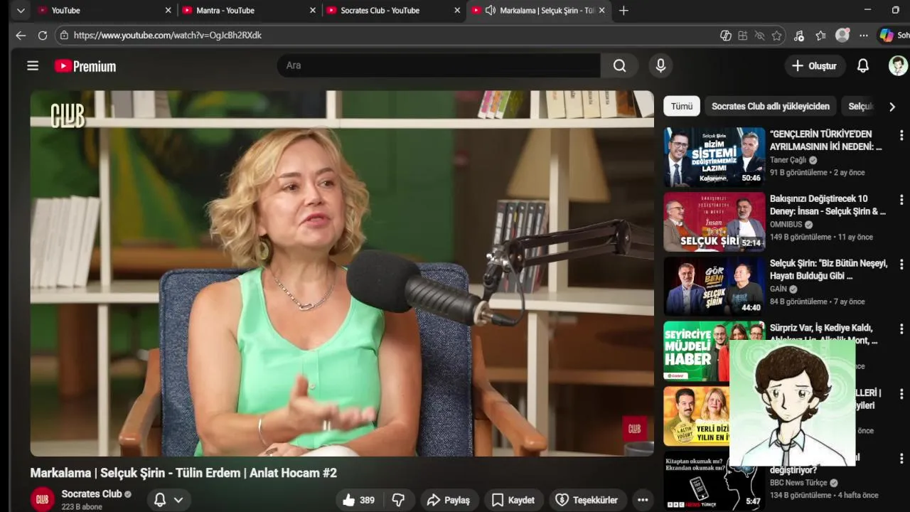Reload the current page
Image resolution: width=910 pixels, height=512 pixels.
(42, 35)
